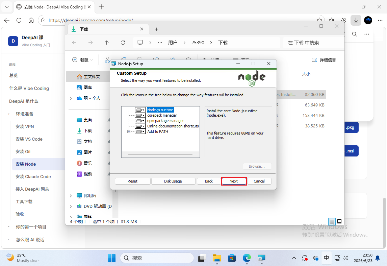Open Microsoft Store from taskbar
This screenshot has width=387, height=266.
[232, 258]
